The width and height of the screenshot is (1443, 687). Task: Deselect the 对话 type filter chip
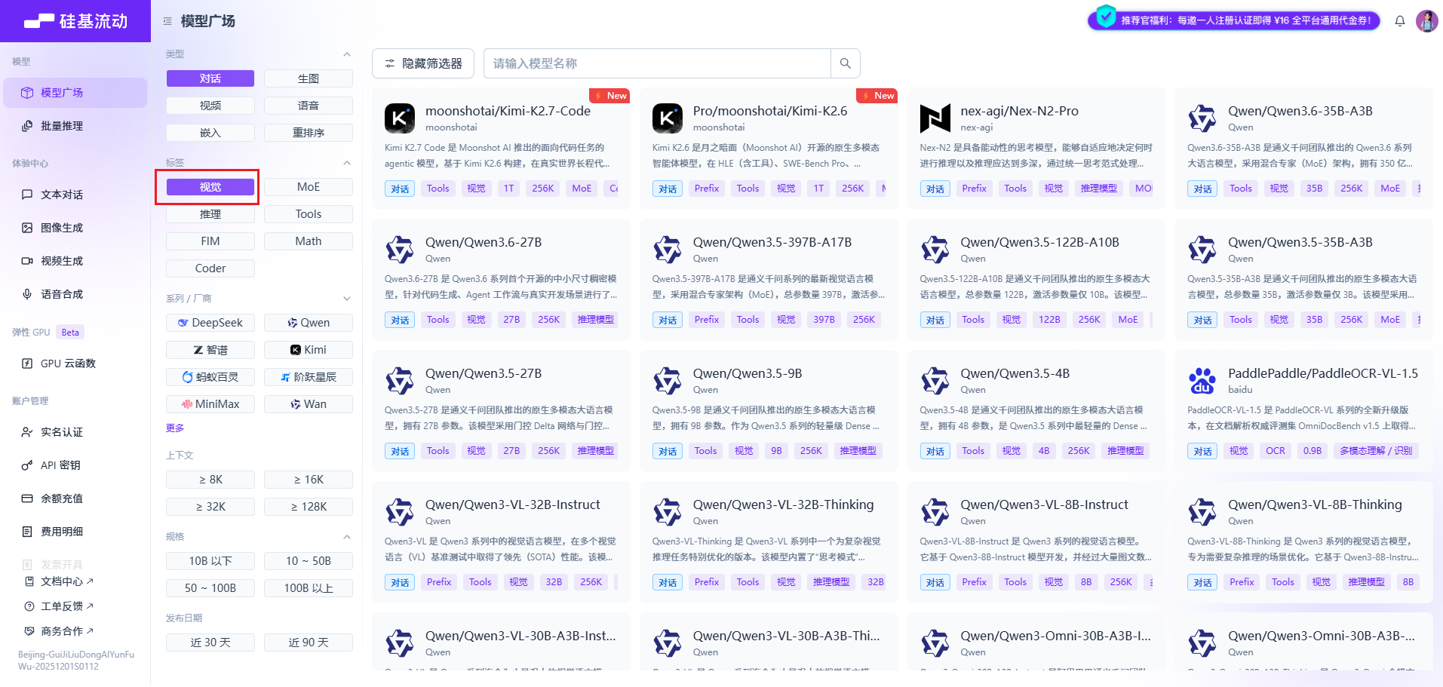click(210, 78)
